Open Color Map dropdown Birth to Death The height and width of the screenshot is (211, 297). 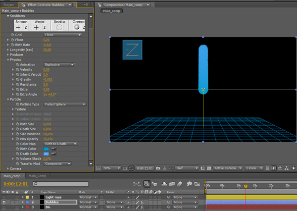pyautogui.click(x=60, y=144)
